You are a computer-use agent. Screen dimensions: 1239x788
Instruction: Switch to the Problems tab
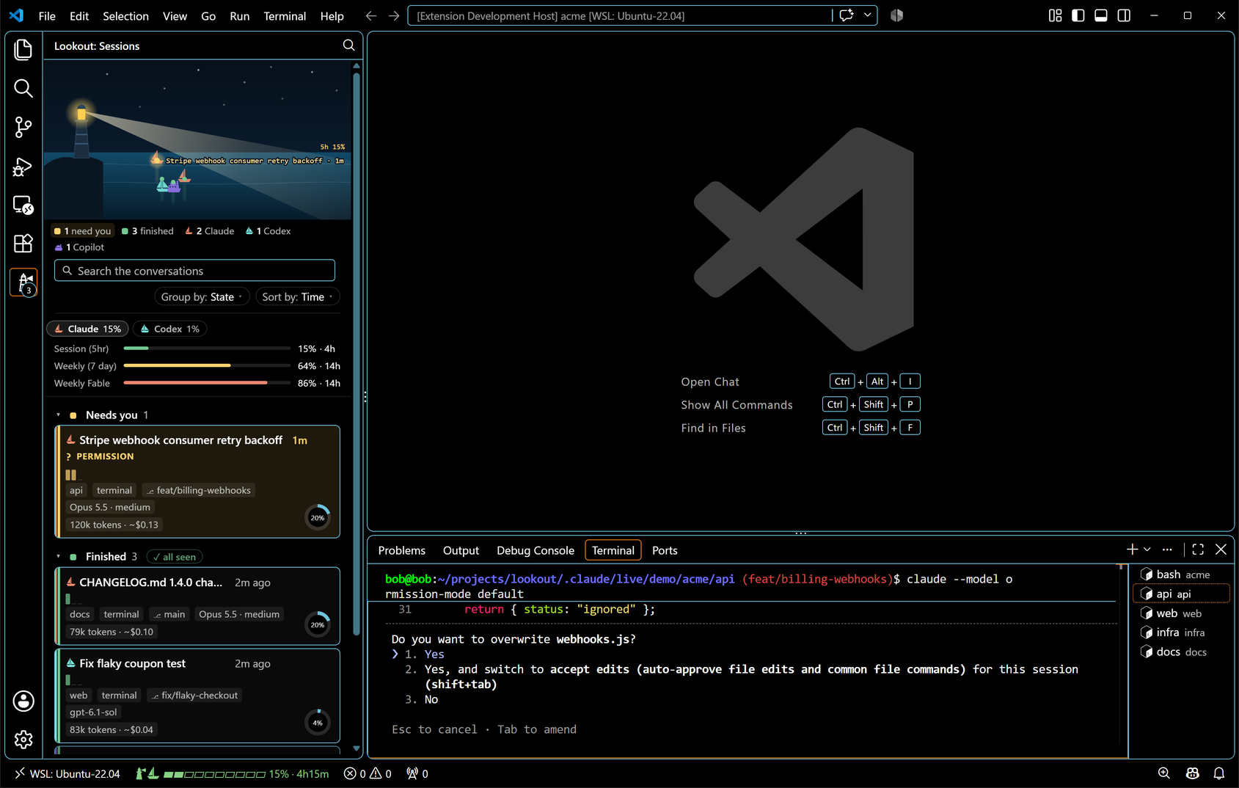pyautogui.click(x=401, y=550)
